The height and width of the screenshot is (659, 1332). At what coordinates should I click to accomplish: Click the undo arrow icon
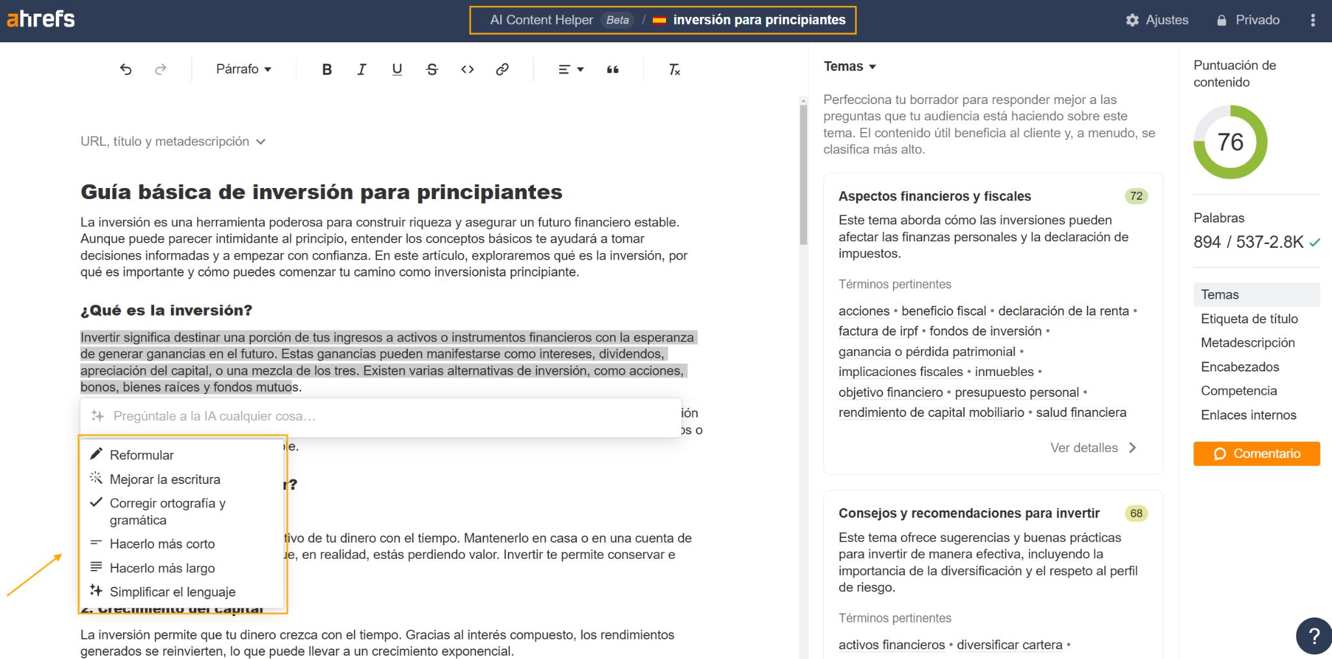point(126,69)
